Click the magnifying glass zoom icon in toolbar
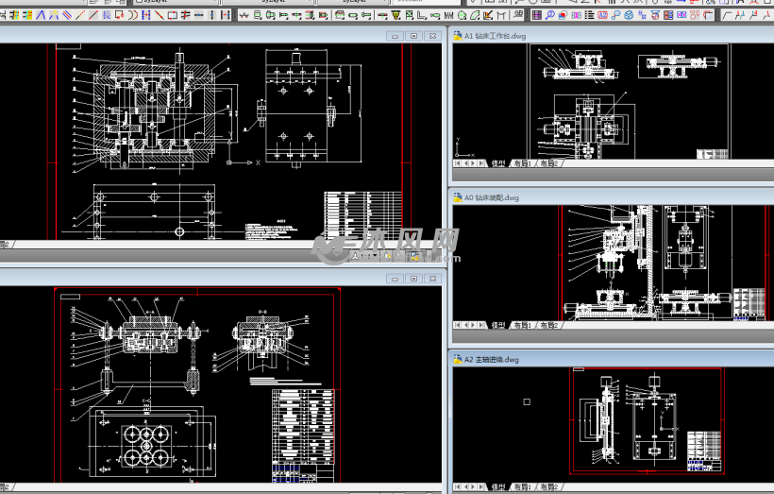 [549, 15]
